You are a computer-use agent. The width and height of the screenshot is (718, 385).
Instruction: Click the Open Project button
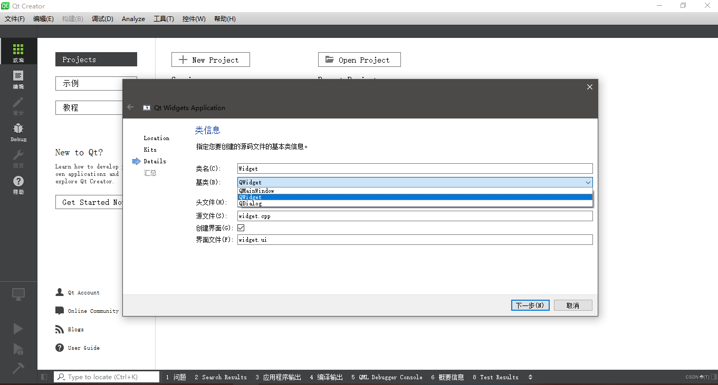tap(359, 60)
